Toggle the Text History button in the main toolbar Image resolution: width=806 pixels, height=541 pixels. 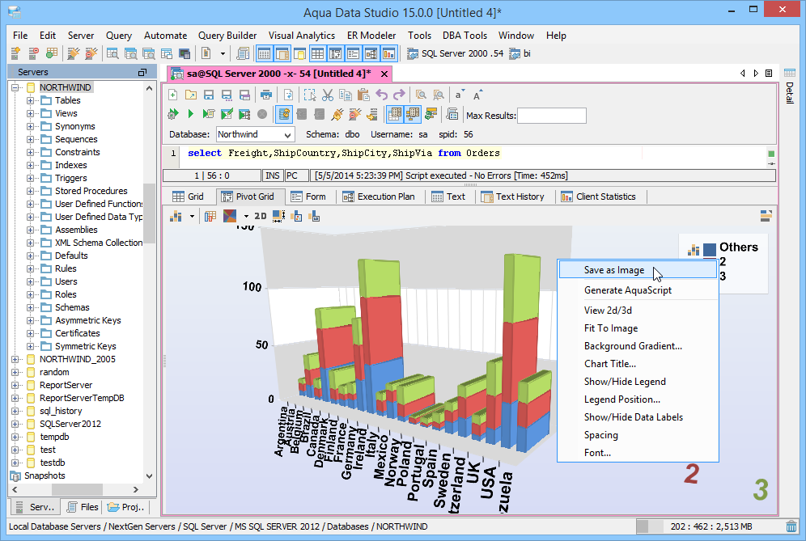282,53
